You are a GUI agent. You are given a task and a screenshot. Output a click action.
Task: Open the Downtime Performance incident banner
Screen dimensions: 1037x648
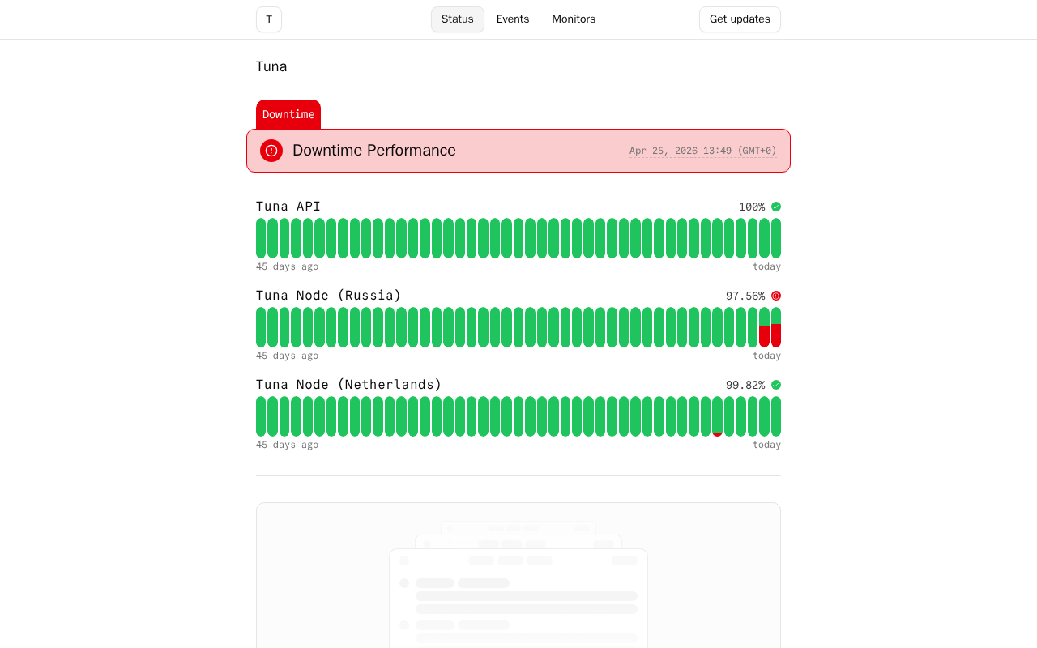[x=518, y=151]
